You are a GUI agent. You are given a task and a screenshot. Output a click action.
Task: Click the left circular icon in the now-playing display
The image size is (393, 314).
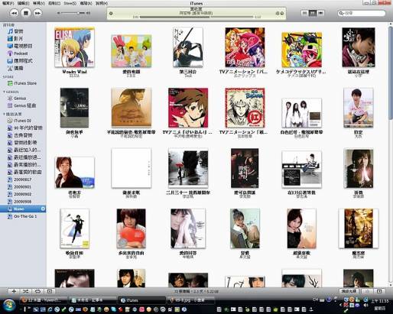click(111, 13)
